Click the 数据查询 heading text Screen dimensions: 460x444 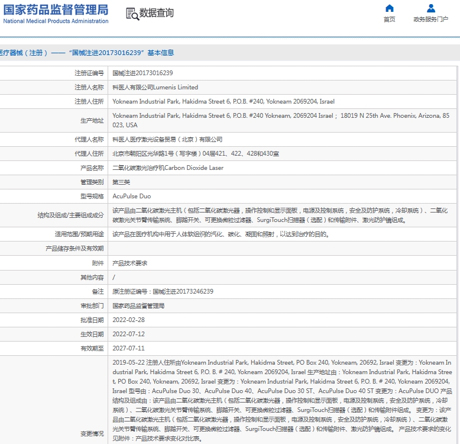[156, 13]
